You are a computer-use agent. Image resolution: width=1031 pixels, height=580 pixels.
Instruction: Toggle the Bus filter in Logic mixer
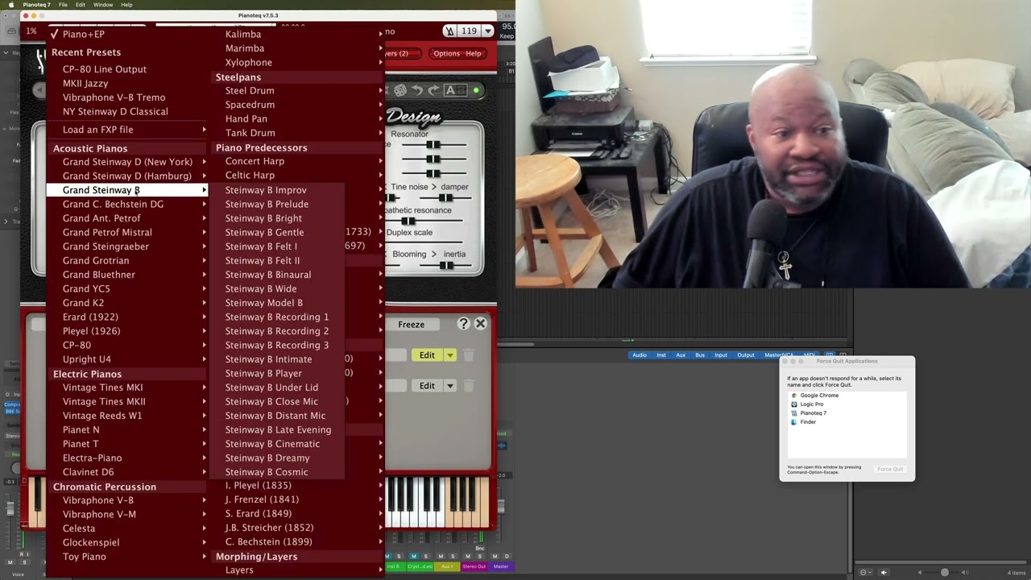(x=700, y=355)
